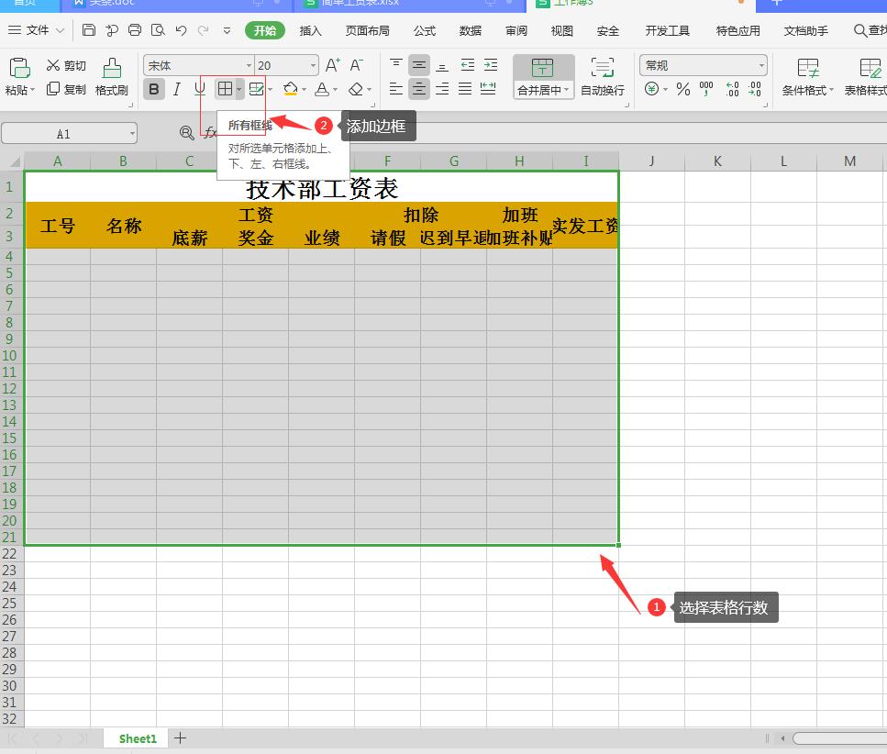Viewport: 887px width, 754px height.
Task: Open the font color swatch
Action: pos(323,88)
